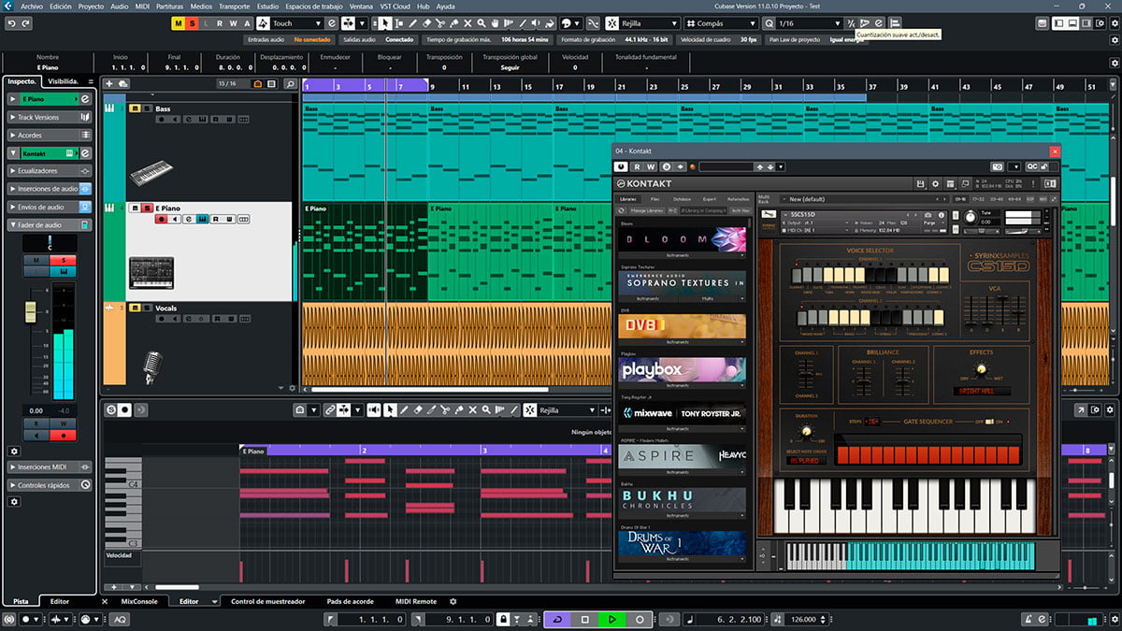Click the Kontakt instrument Tune knob

tap(970, 218)
